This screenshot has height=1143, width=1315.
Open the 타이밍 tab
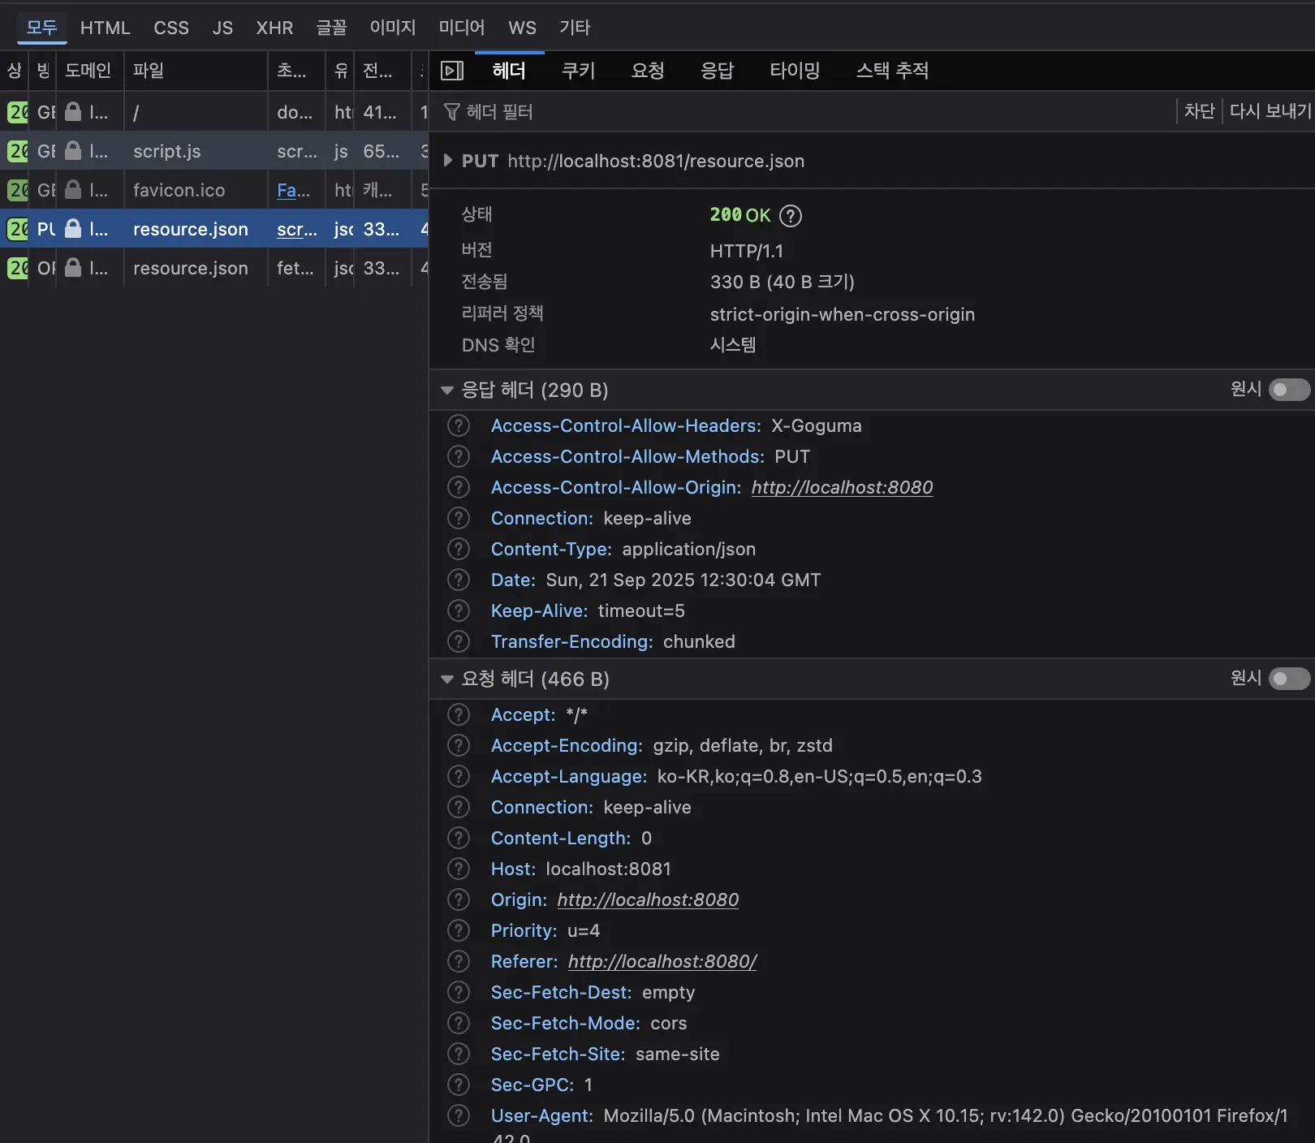[794, 71]
